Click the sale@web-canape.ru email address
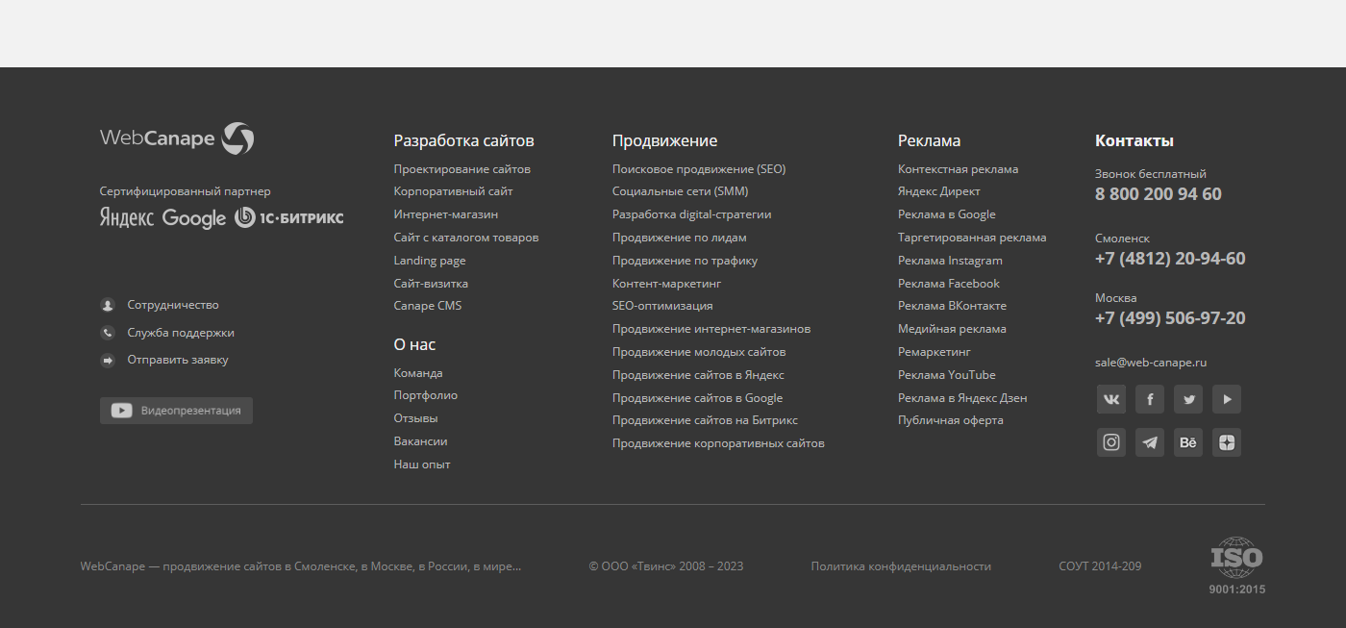This screenshot has height=628, width=1346. (x=1150, y=363)
